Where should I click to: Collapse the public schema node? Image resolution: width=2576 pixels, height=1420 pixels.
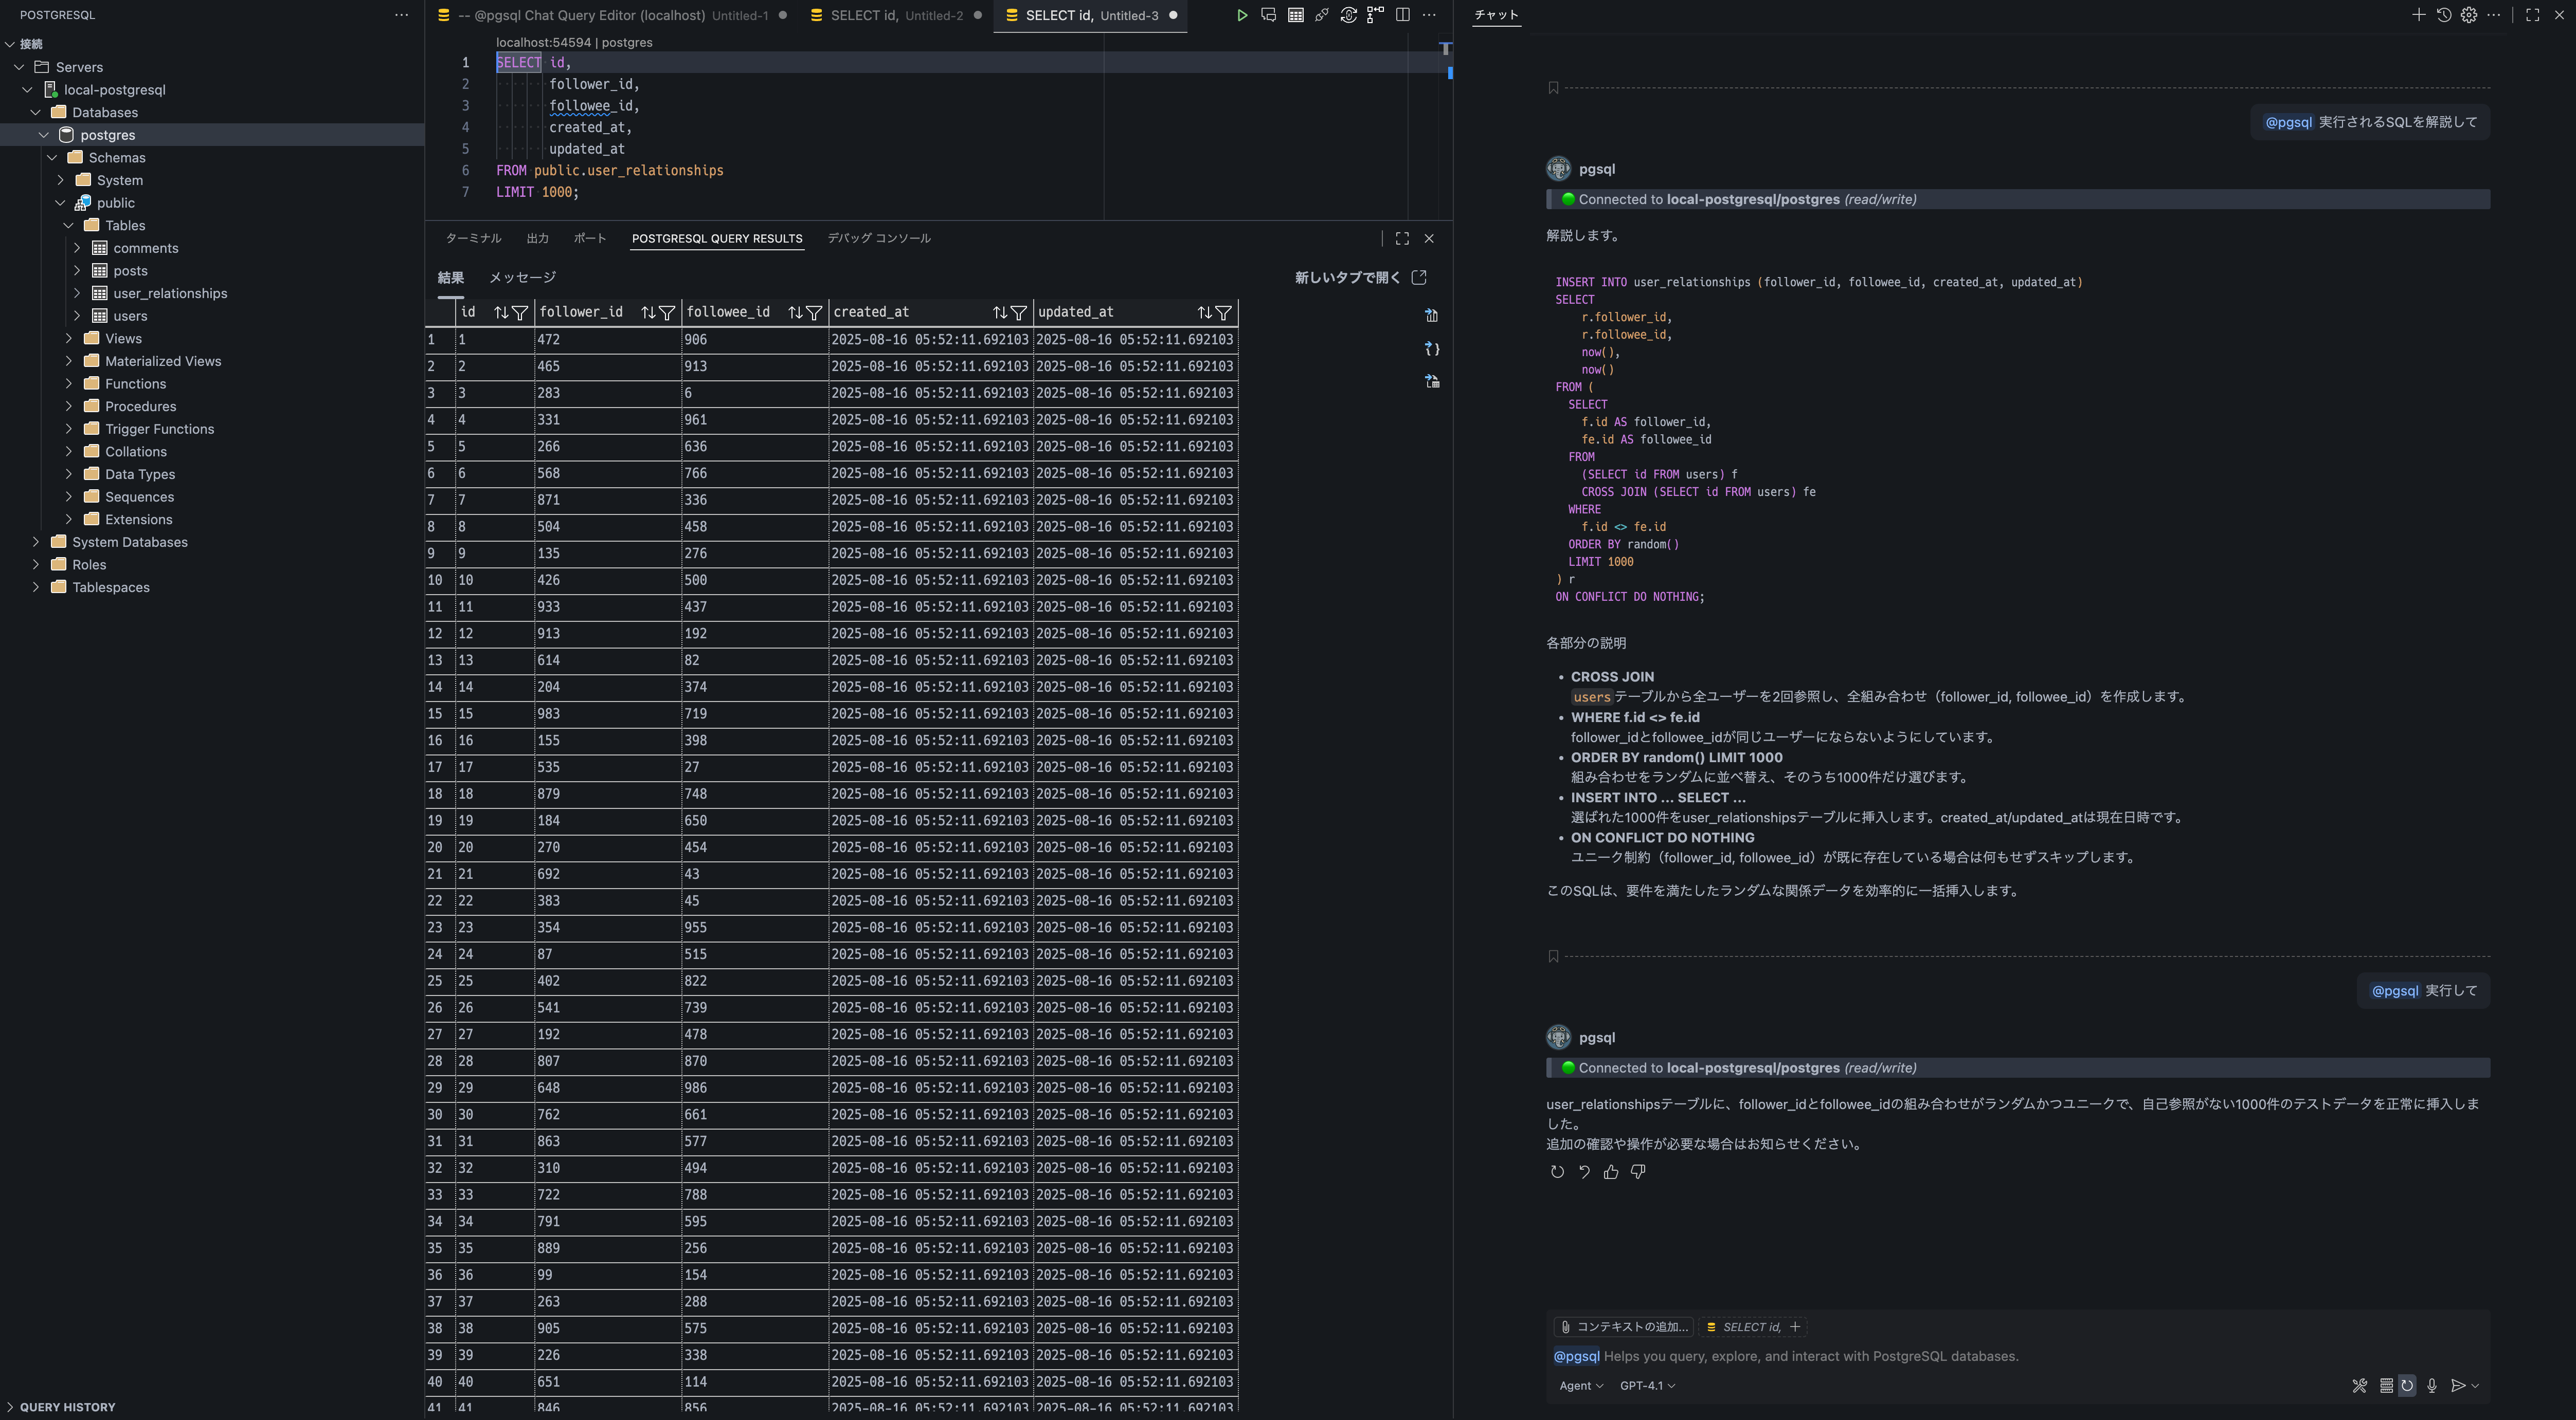point(60,203)
